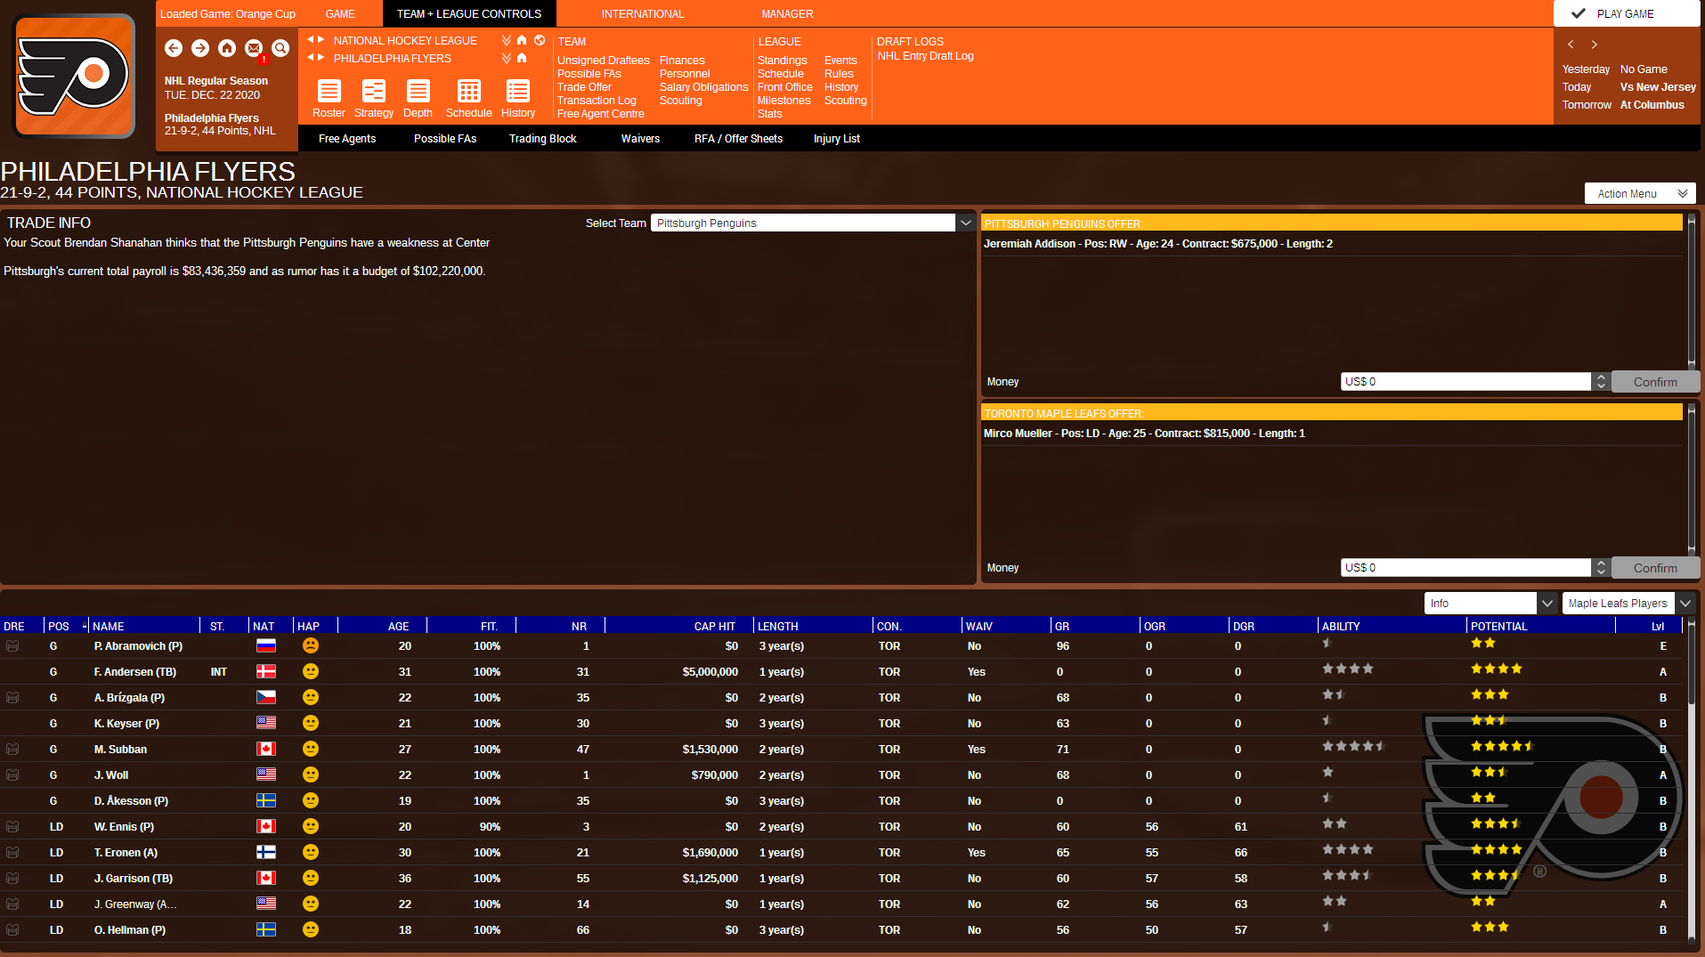Screen dimensions: 1705x957
Task: Click the happiness face for F. Andersen
Action: coord(311,671)
